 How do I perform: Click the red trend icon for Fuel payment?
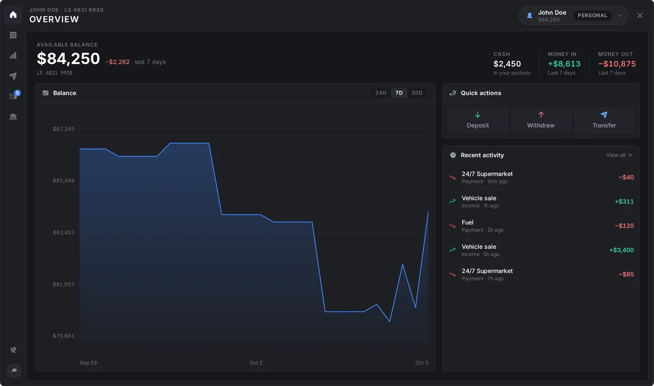452,226
